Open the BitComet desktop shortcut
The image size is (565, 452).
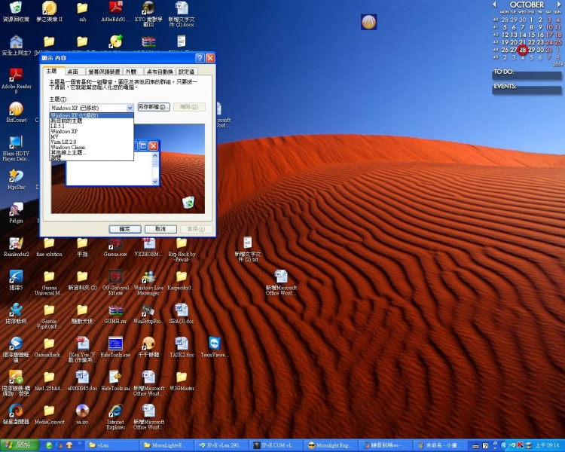(x=15, y=109)
